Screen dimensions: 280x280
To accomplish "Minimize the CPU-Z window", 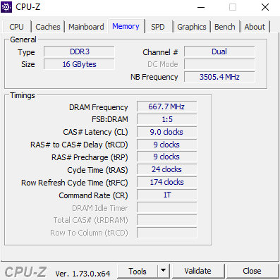I will [x=201, y=7].
